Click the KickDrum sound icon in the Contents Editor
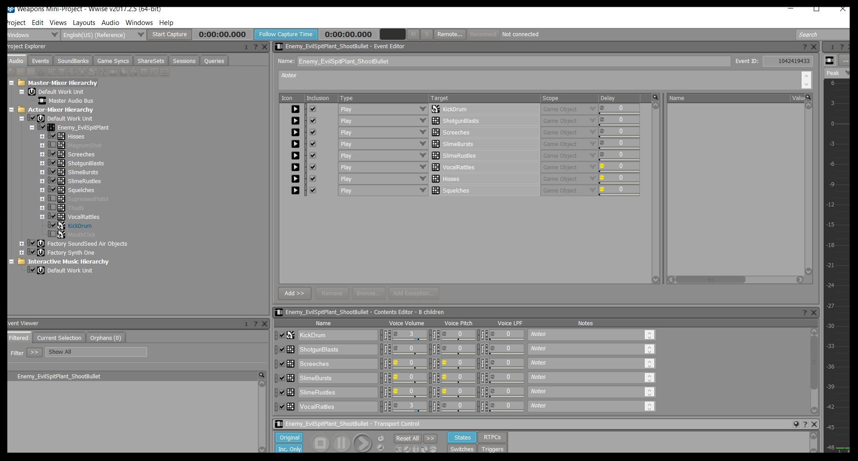The width and height of the screenshot is (858, 461). (x=290, y=335)
